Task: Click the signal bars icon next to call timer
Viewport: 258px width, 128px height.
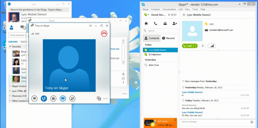Action: [x=33, y=34]
